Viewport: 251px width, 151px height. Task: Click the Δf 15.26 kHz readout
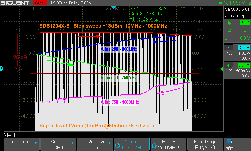click(x=143, y=19)
